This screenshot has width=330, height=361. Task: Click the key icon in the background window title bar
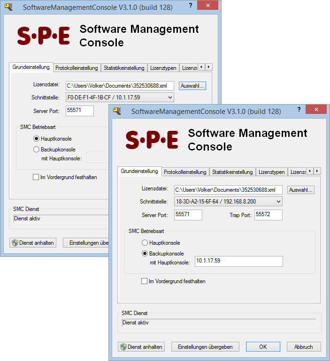point(9,8)
